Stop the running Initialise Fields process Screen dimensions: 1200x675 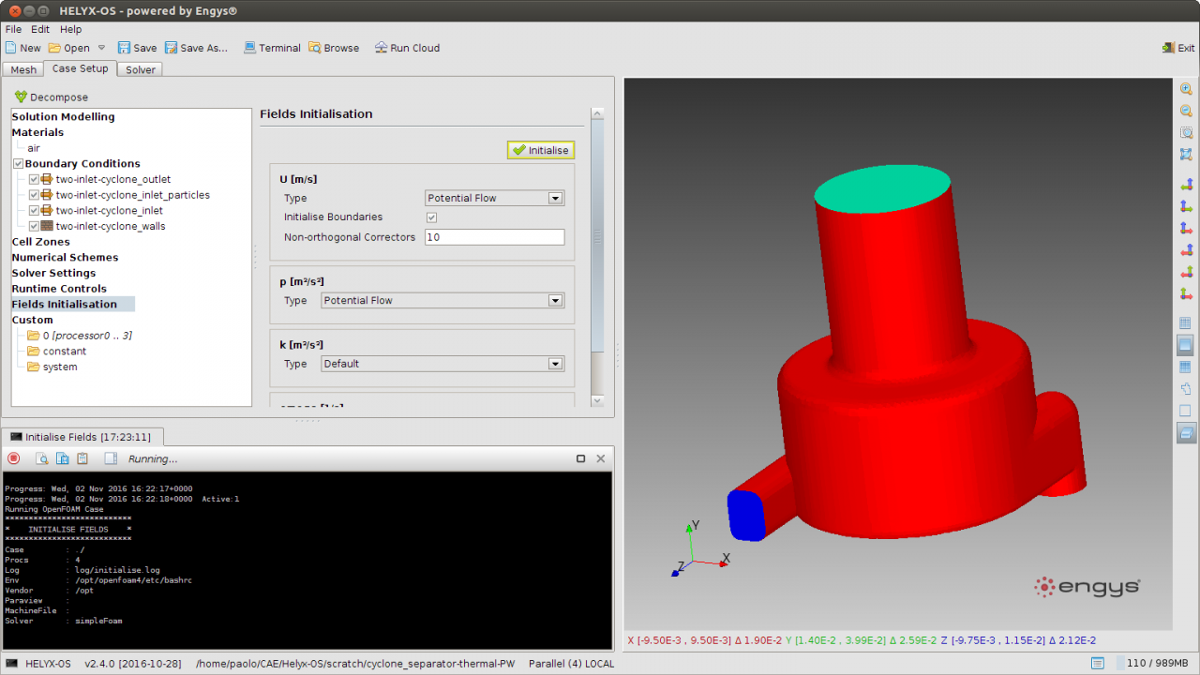click(13, 458)
